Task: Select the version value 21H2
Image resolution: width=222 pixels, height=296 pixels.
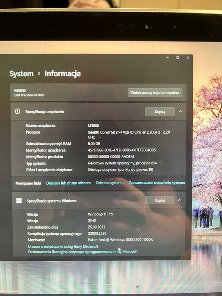Action: (92, 220)
